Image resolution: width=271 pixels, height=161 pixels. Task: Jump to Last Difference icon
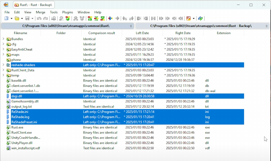pos(103,18)
